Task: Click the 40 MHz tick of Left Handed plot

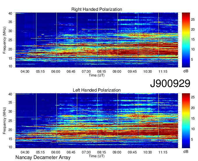Action: click(10, 94)
